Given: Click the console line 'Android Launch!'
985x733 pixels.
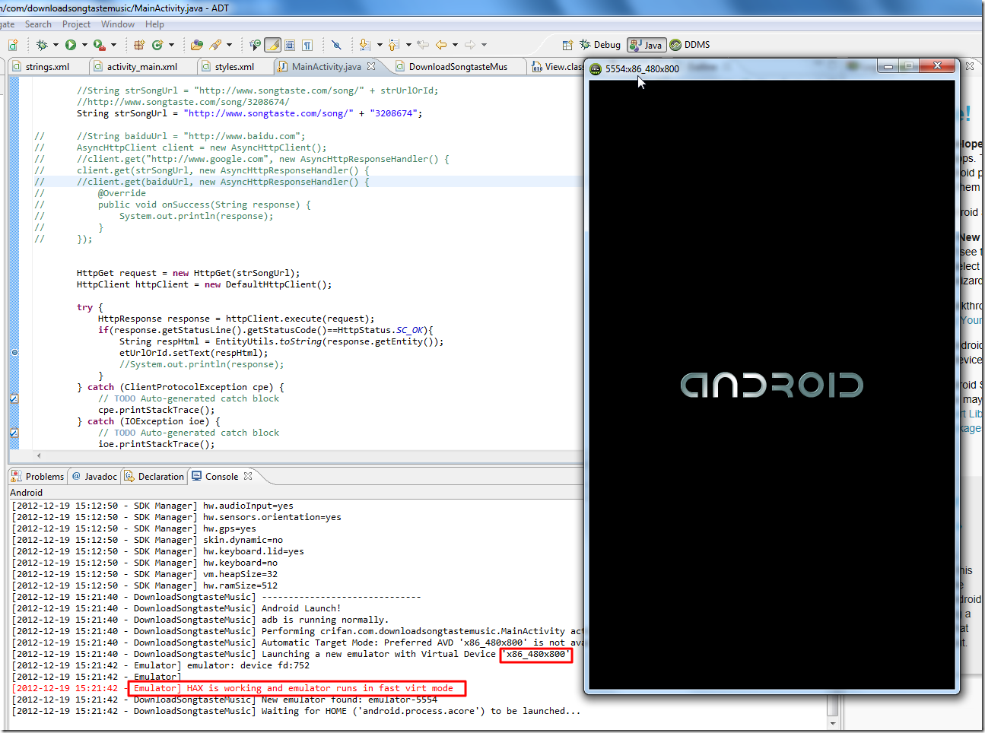Looking at the screenshot, I should point(176,608).
